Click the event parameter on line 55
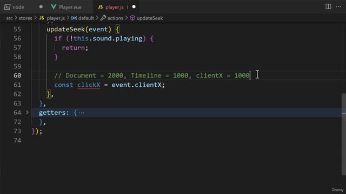The height and width of the screenshot is (194, 346). tap(98, 29)
